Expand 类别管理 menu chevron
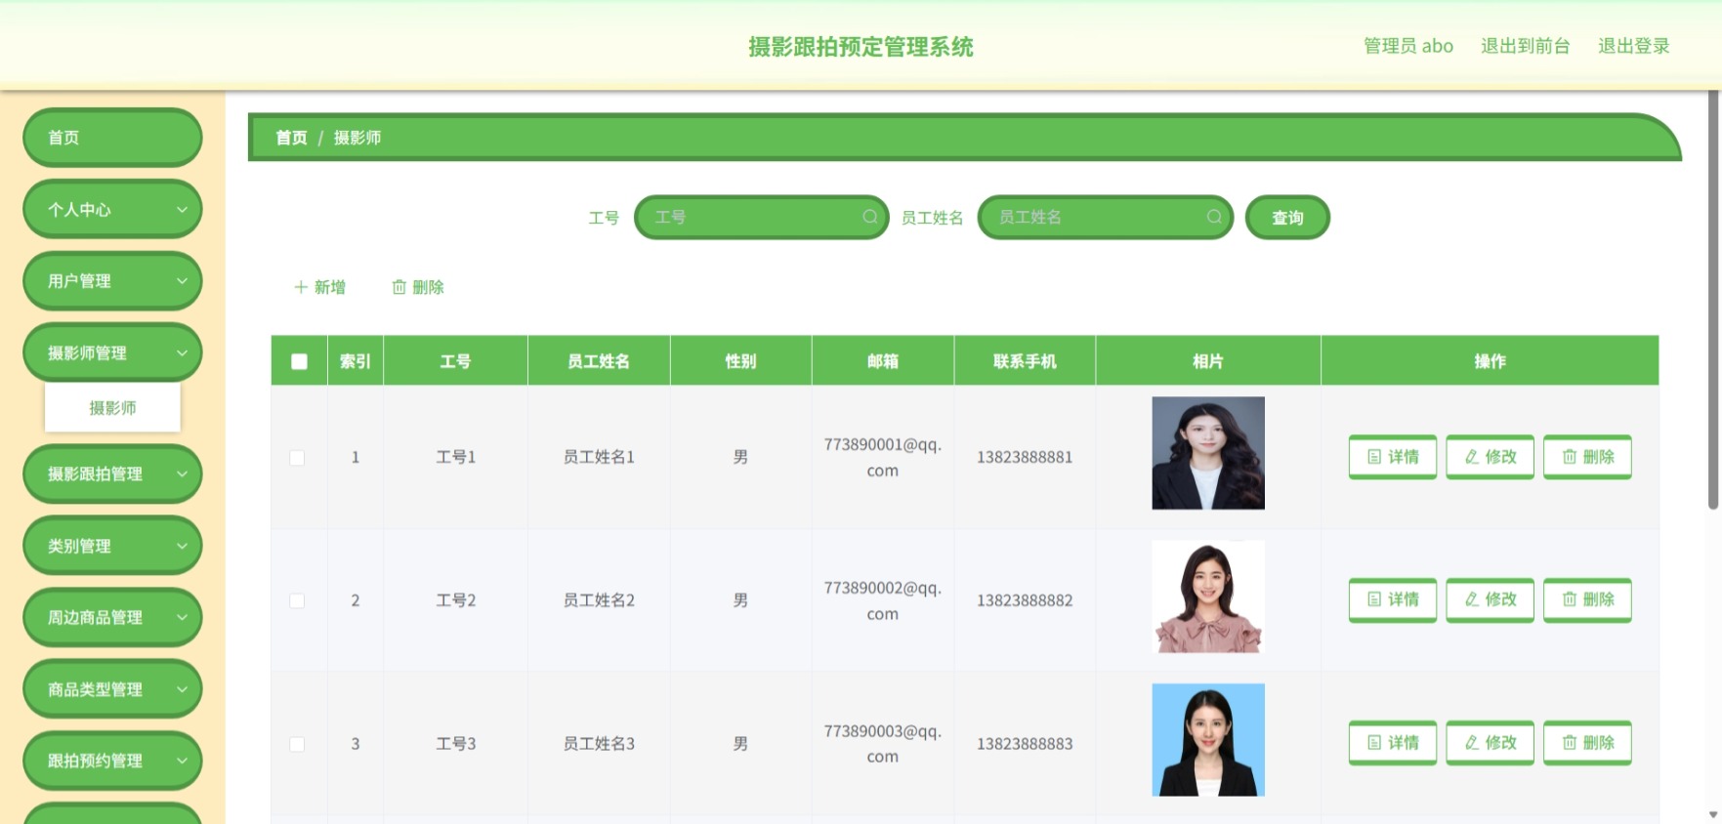1722x824 pixels. (x=182, y=546)
